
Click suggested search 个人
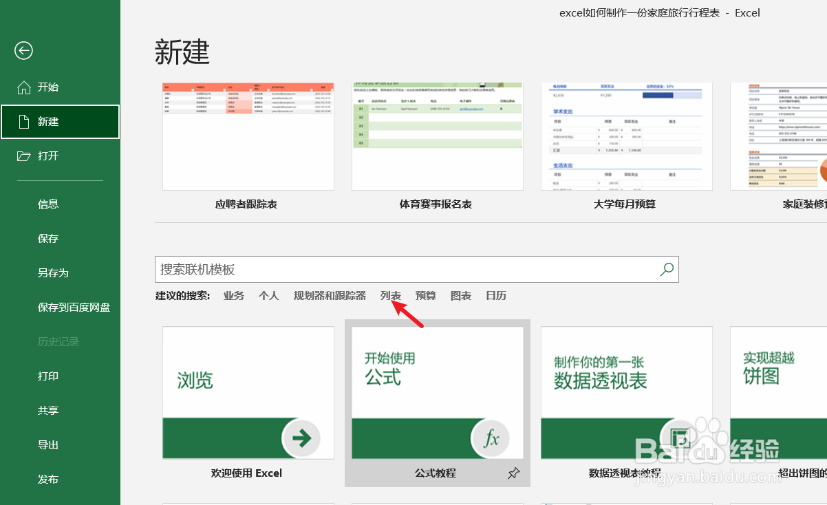click(x=269, y=296)
